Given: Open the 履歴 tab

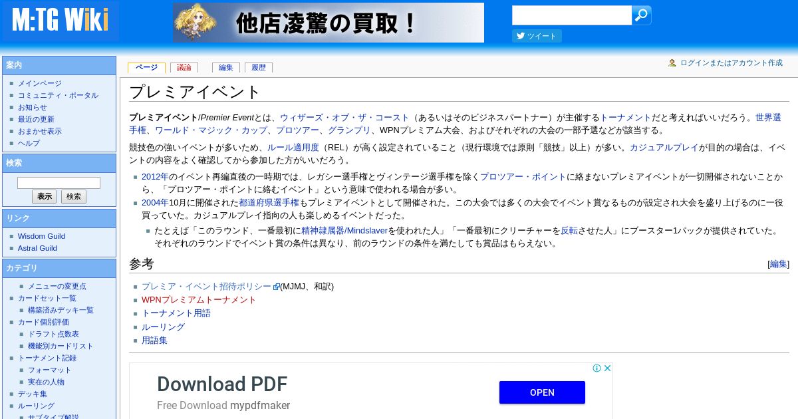Looking at the screenshot, I should point(259,67).
